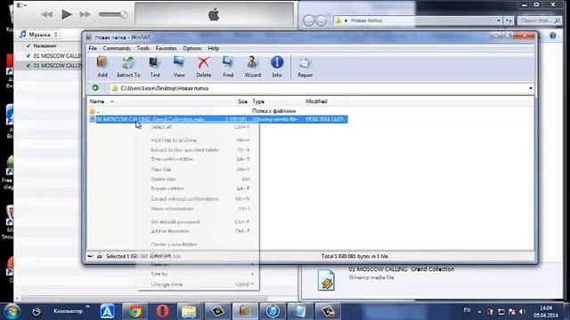Click the iTunes fast-forward button
The image size is (570, 320).
[x=85, y=14]
